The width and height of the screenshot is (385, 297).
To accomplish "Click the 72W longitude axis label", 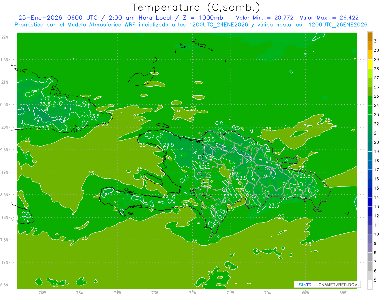I will tap(193, 293).
